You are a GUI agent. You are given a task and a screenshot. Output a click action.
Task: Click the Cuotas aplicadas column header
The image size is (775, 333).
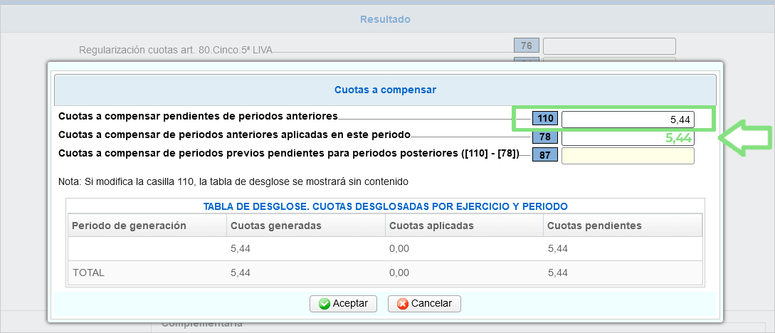pyautogui.click(x=432, y=226)
